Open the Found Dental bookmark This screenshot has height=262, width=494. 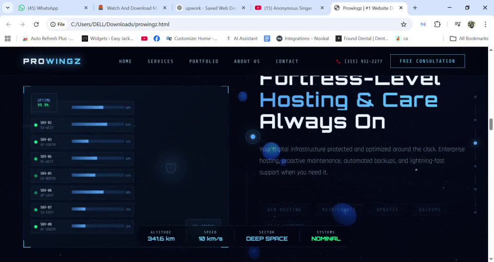pos(362,38)
